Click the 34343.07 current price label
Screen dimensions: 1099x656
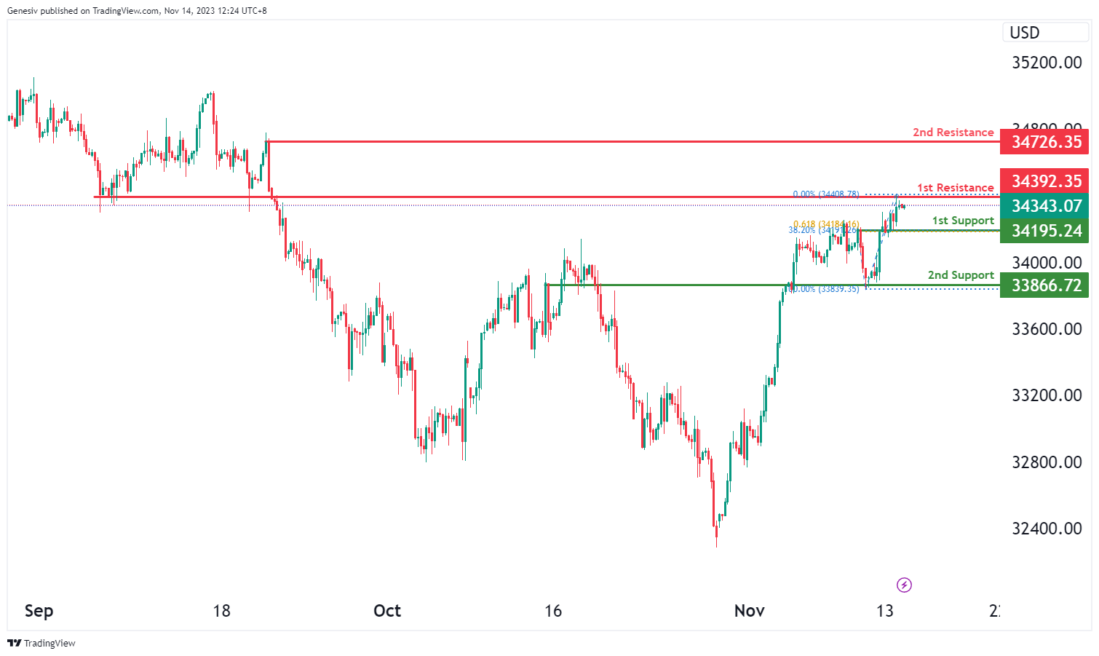tap(1044, 206)
